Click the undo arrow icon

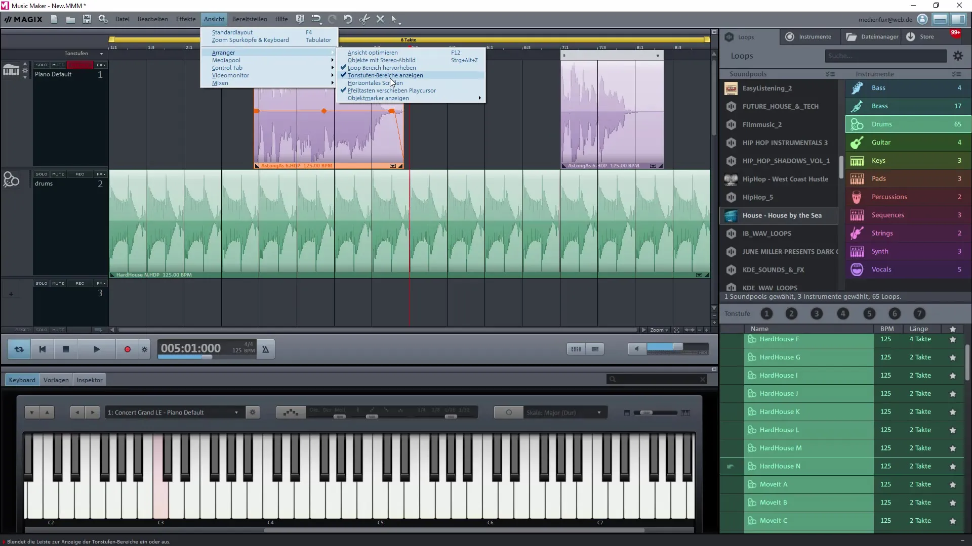click(x=348, y=19)
